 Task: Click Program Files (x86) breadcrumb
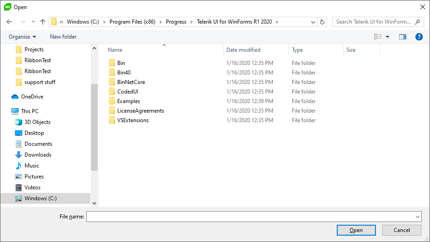pyautogui.click(x=132, y=22)
